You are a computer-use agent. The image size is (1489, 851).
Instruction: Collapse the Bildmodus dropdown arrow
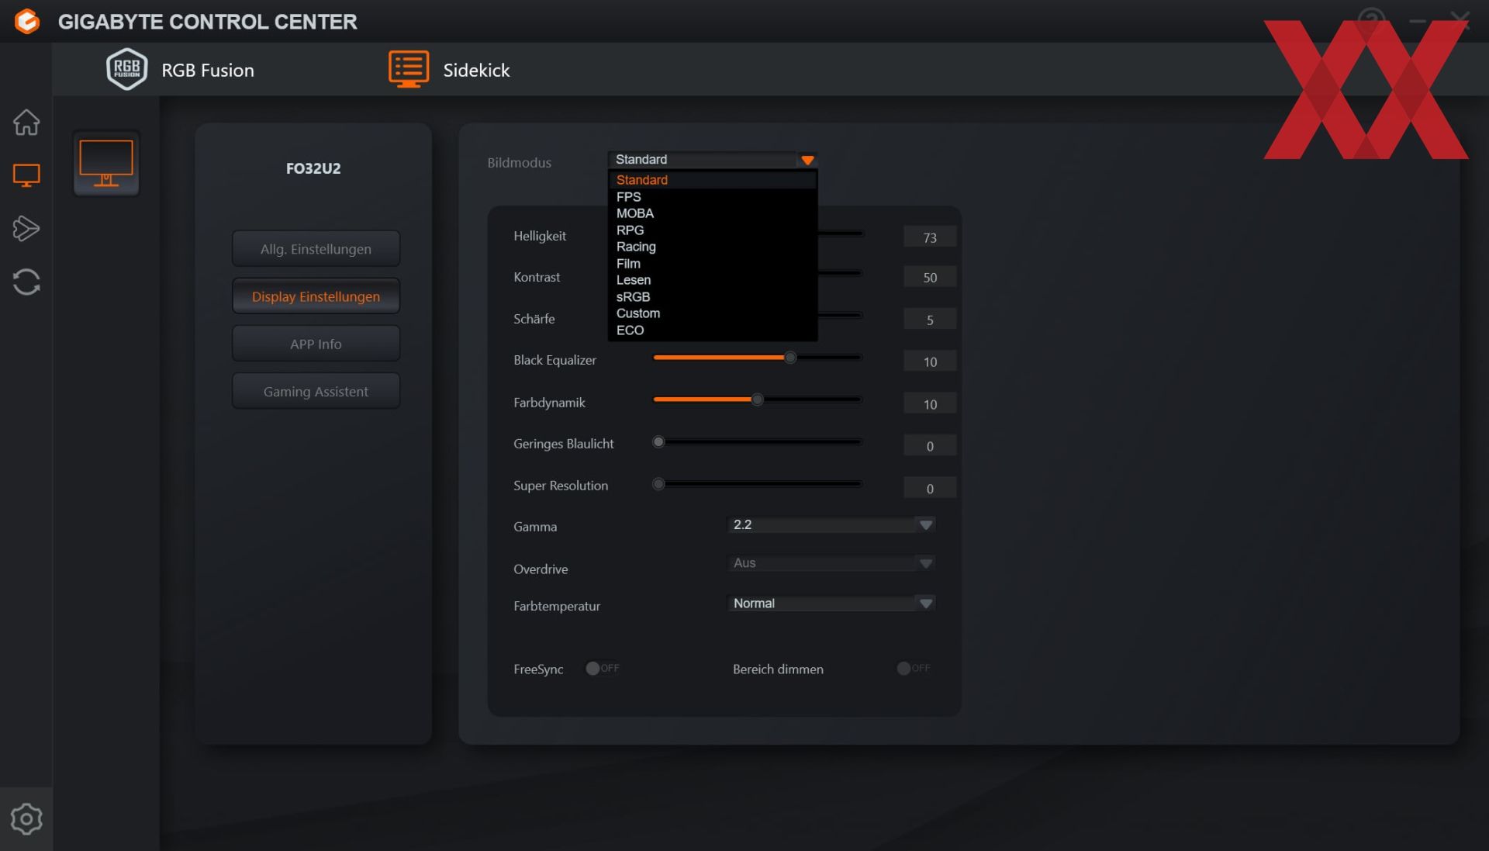click(807, 160)
